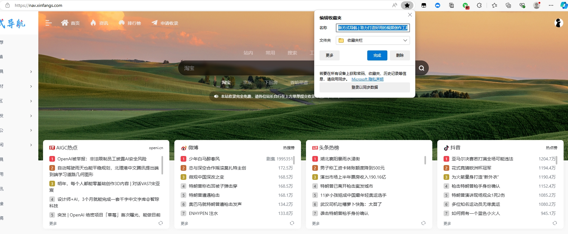Switch to the 常用 search tab

[270, 53]
